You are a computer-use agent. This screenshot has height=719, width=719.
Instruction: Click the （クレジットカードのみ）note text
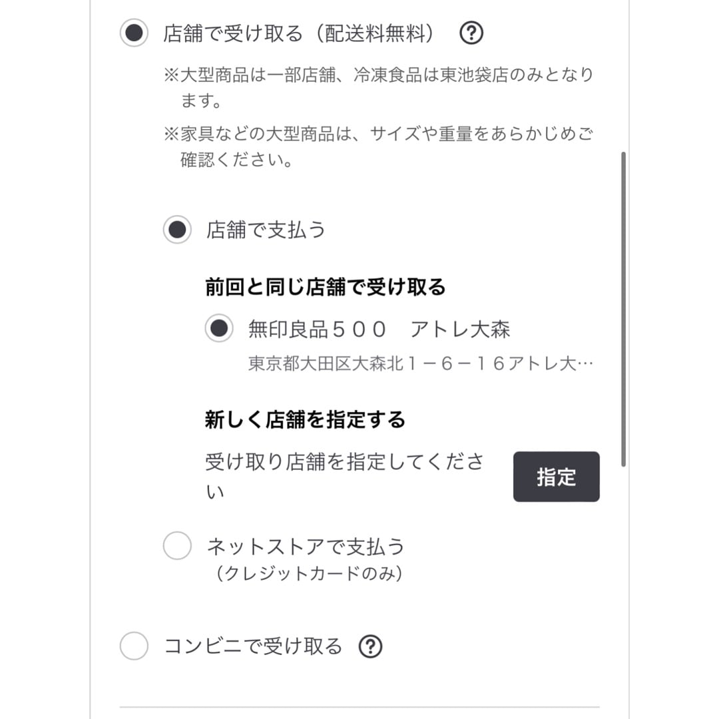[x=309, y=573]
